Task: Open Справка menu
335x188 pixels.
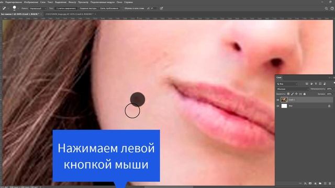Action: click(128, 2)
